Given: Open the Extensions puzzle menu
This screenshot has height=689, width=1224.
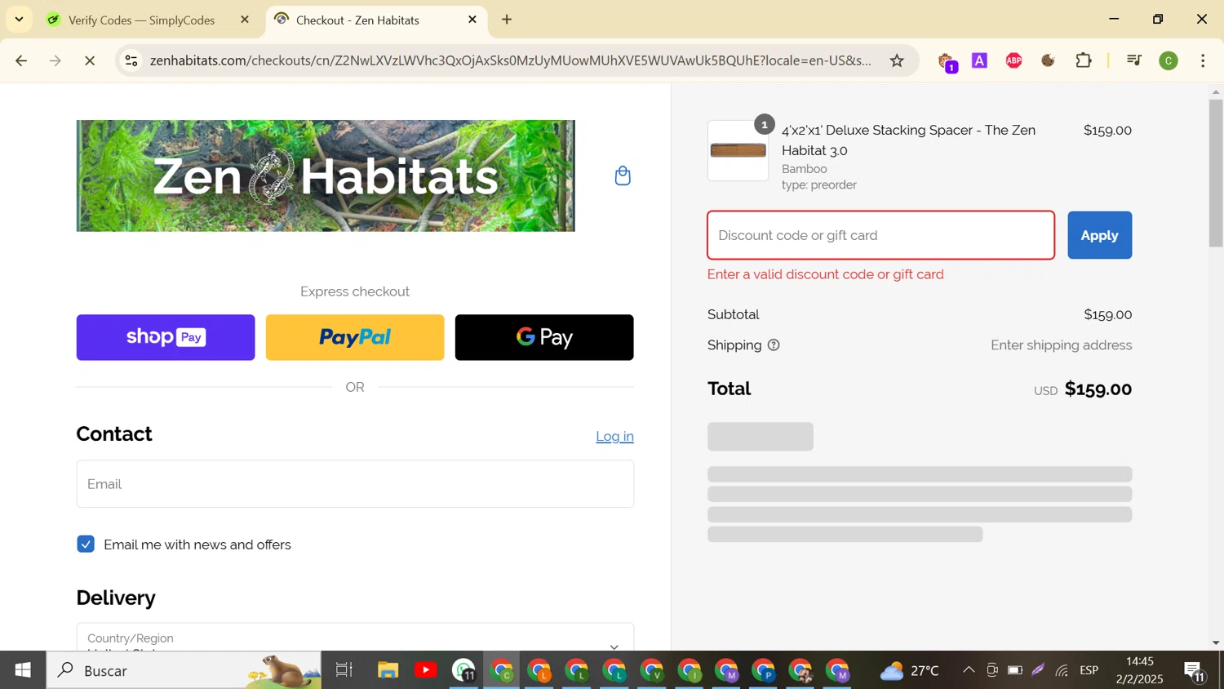Looking at the screenshot, I should pyautogui.click(x=1084, y=60).
